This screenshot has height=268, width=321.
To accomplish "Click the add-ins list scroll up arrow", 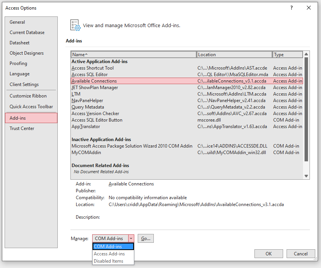I will pos(306,54).
